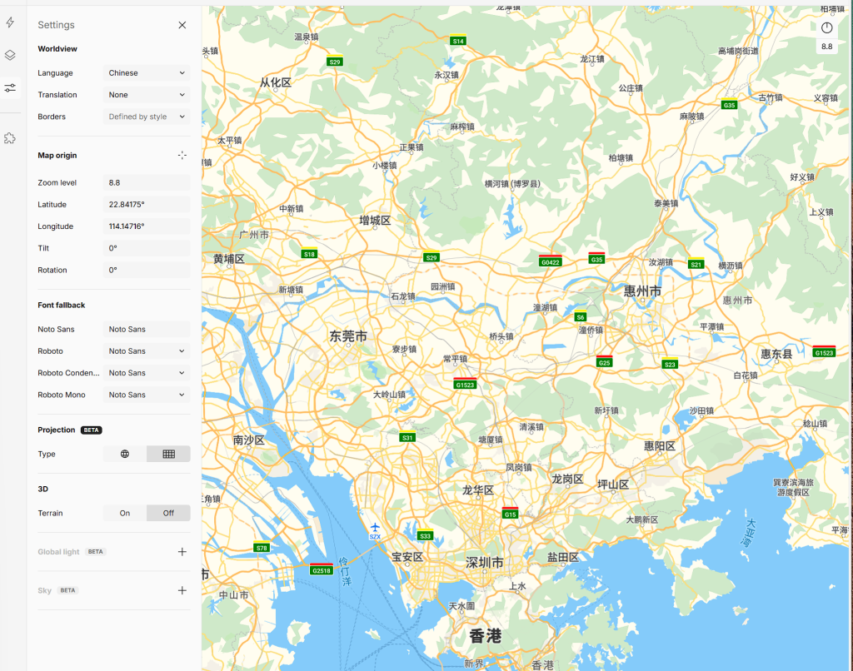Screen dimensions: 853x671
Task: Add Sky with plus button
Action: (182, 590)
